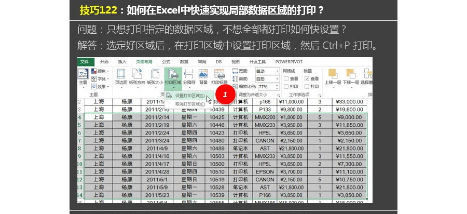Image resolution: width=467 pixels, height=214 pixels.
Task: Switch to the 开发工具 tab
Action: pyautogui.click(x=257, y=62)
